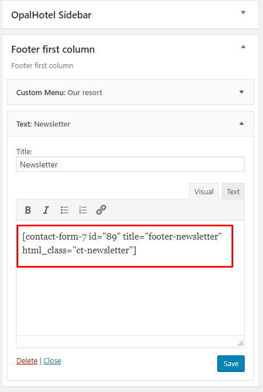Expand the OpalHotel Sidebar panel arrow
This screenshot has width=263, height=392.
244,13
